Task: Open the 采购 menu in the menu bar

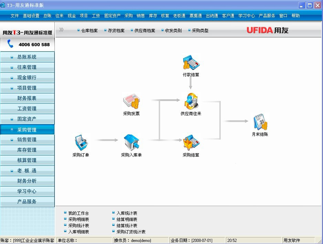Action: 129,15
